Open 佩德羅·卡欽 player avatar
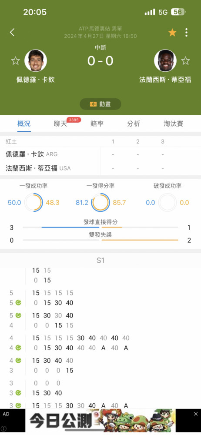Screen dimensions: 201x435 click(x=36, y=60)
